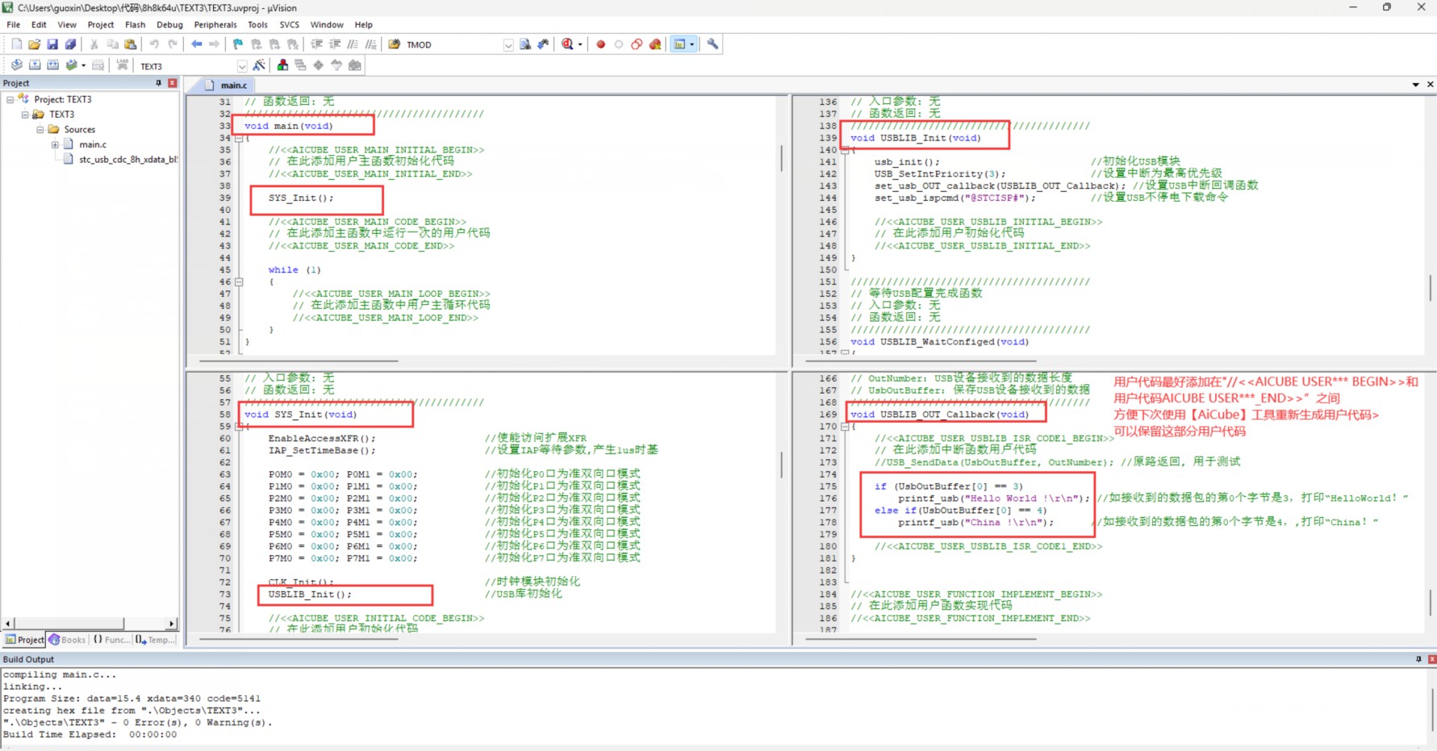
Task: Open the TEXT3 target selection dropdown
Action: click(241, 66)
